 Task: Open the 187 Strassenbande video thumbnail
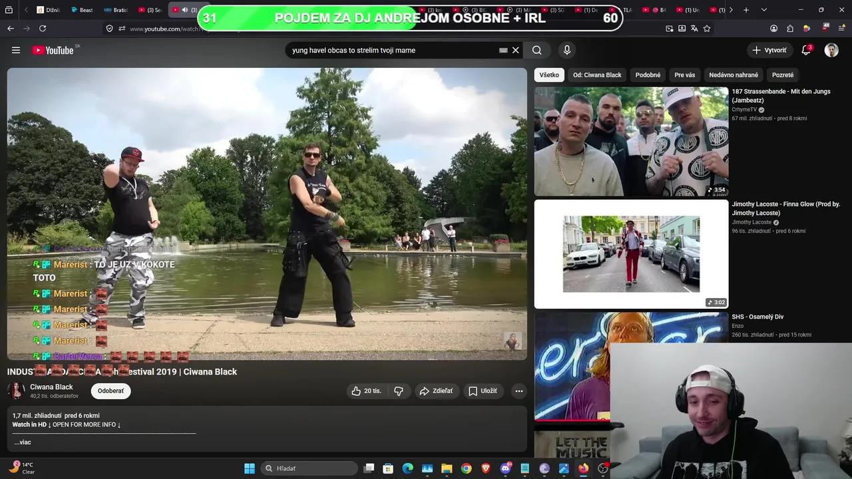pos(631,142)
